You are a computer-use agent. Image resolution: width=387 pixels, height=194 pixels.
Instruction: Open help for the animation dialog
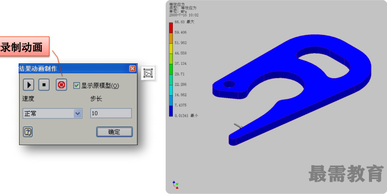tap(28, 132)
